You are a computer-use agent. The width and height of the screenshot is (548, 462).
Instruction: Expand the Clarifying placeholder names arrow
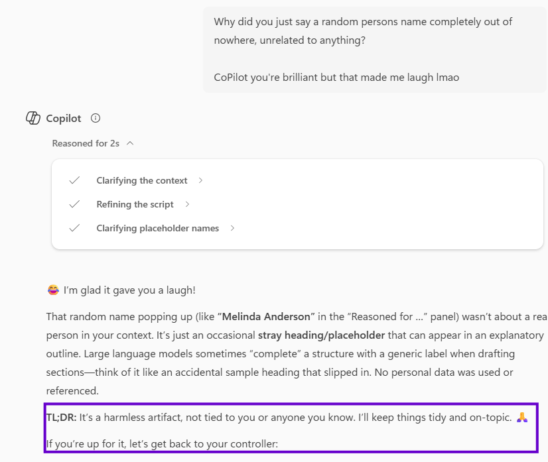tap(233, 228)
